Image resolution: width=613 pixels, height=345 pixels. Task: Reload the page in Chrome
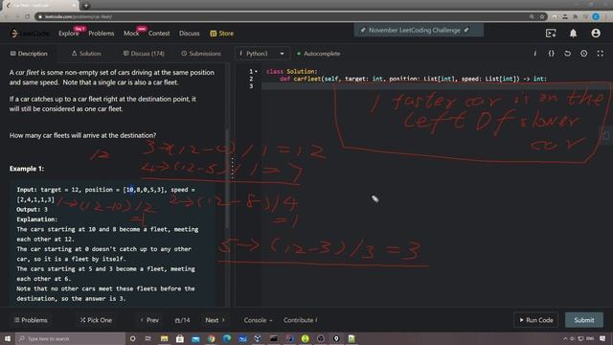pos(28,17)
